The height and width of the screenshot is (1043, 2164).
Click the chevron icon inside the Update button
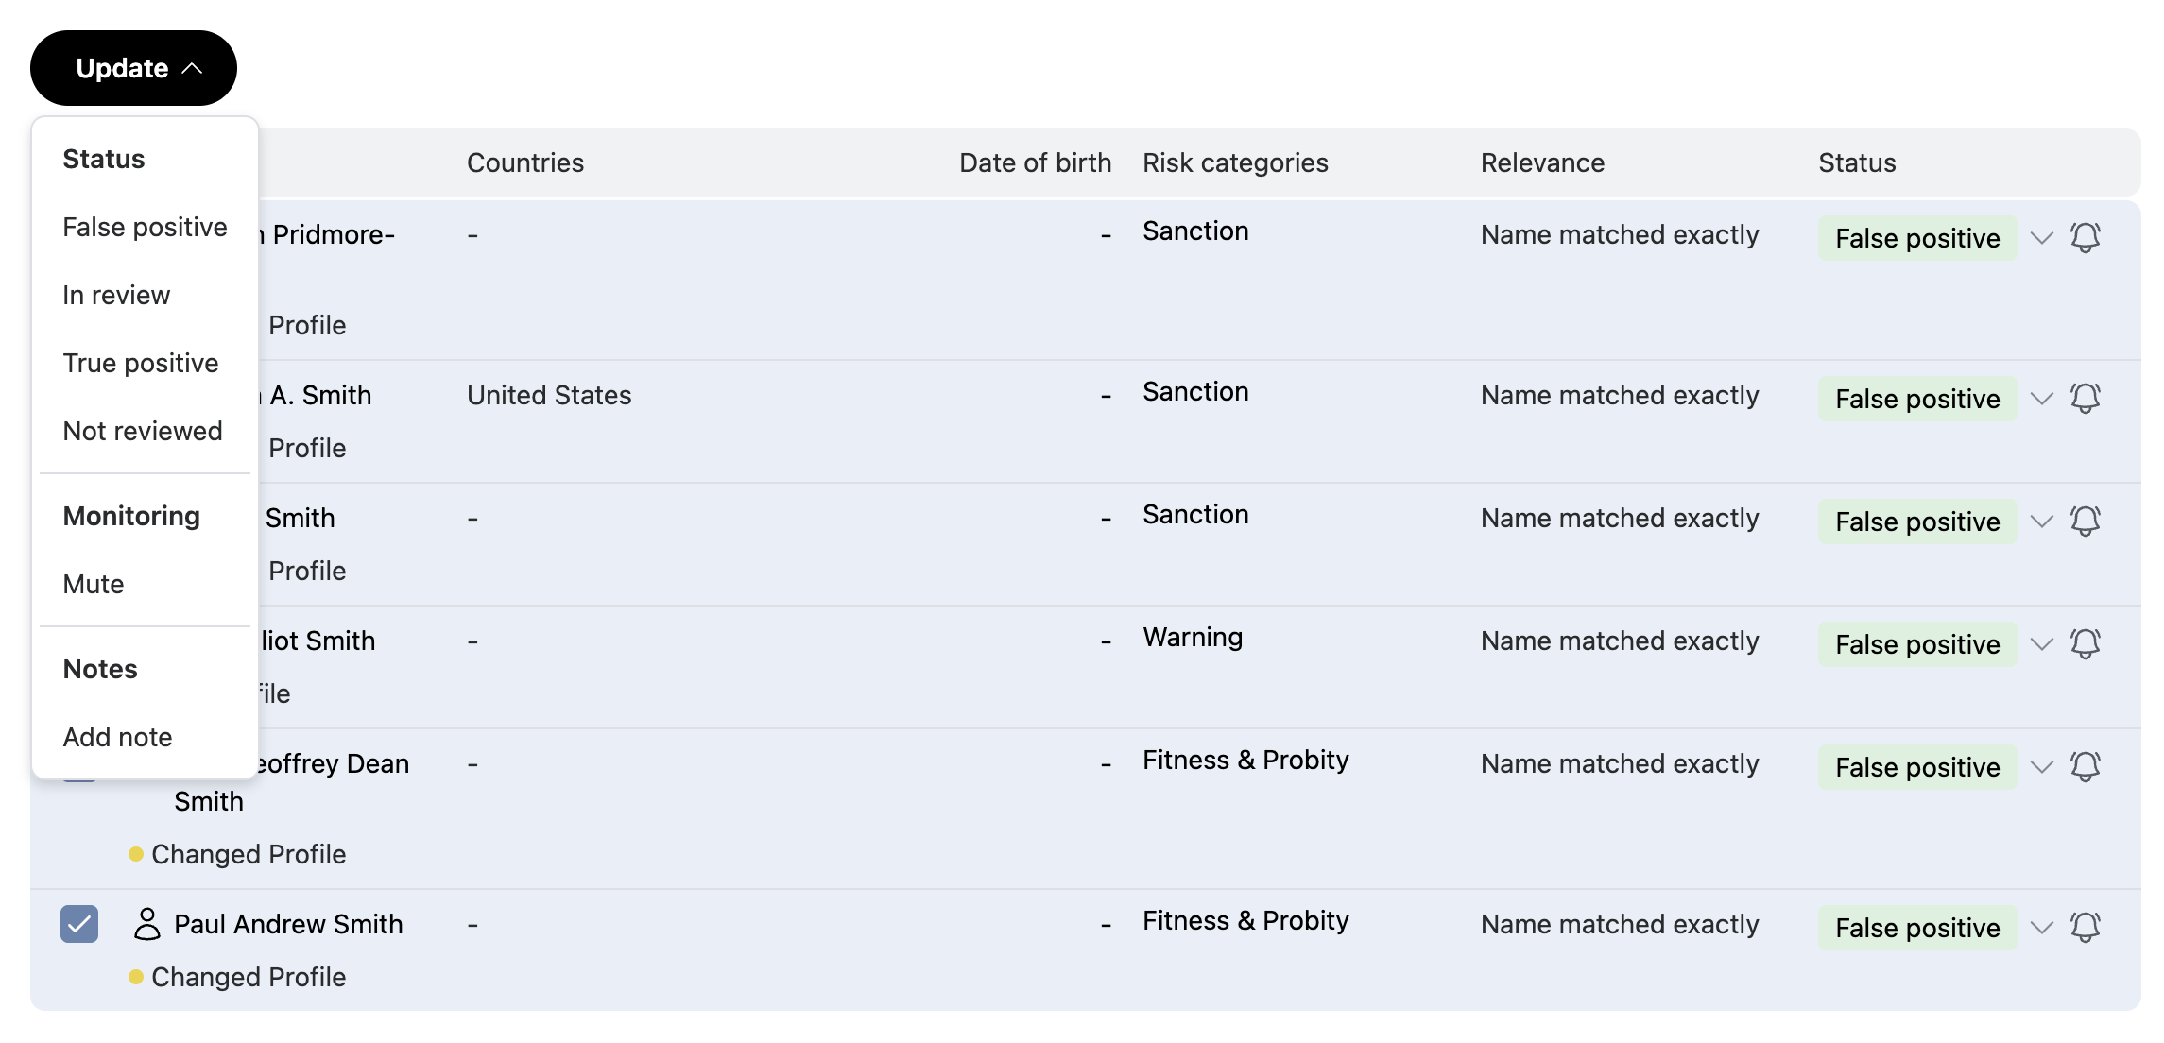195,67
